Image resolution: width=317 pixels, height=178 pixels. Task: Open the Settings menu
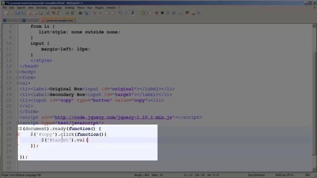pyautogui.click(x=69, y=8)
